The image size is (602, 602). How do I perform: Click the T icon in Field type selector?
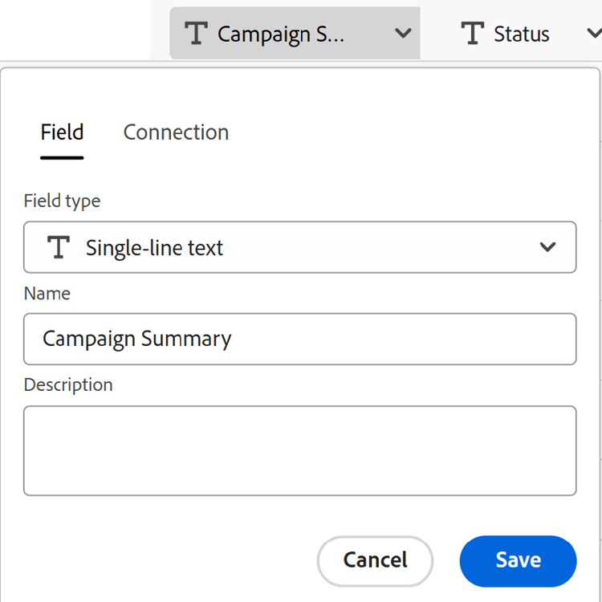point(59,247)
